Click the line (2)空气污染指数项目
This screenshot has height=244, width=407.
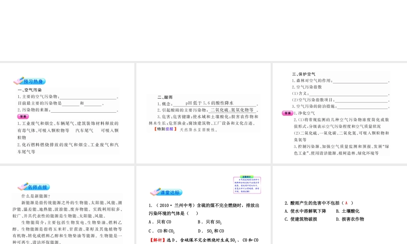point(341,100)
